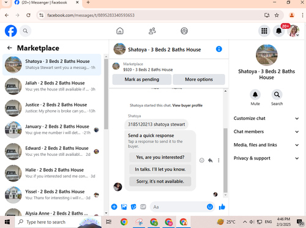The image size is (306, 228).
Task: Expand Media, files and links section
Action: [266, 145]
